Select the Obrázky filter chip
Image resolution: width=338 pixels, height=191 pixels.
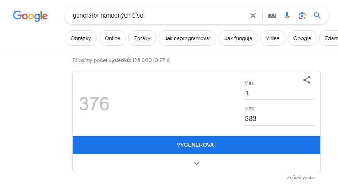point(81,38)
